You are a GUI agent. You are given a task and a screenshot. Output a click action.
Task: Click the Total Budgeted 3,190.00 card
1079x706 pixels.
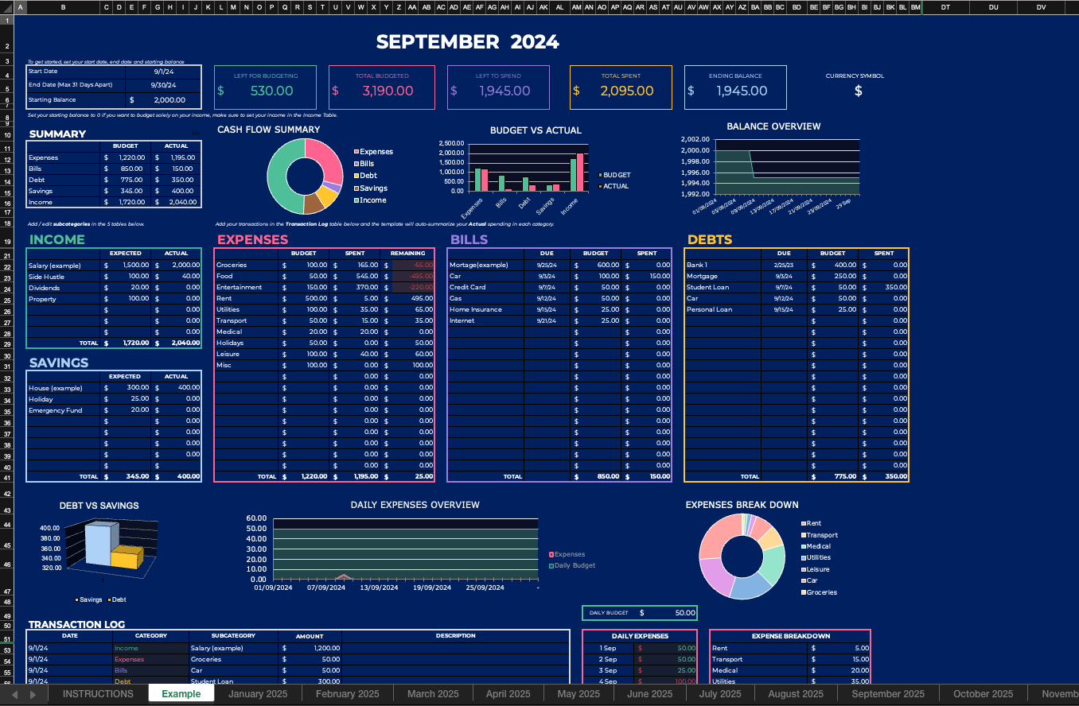(x=383, y=87)
